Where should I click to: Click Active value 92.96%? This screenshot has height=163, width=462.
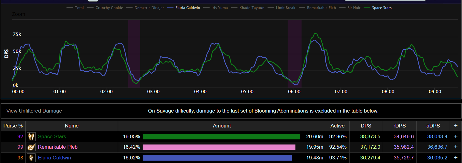[x=337, y=137]
